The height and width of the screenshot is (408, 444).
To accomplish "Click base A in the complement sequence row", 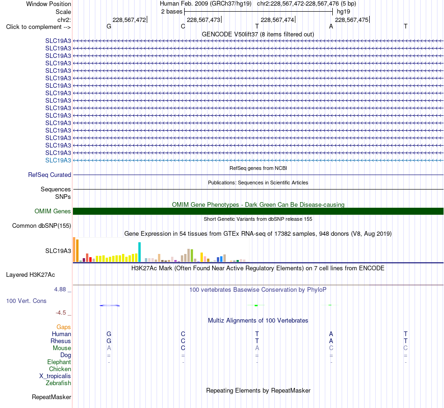I will [x=331, y=26].
